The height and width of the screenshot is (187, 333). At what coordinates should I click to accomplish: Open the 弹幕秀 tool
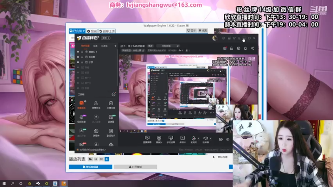(96, 133)
